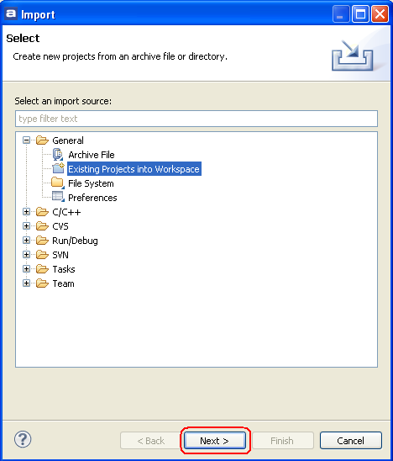
Task: Open the help question mark icon
Action: point(23,439)
